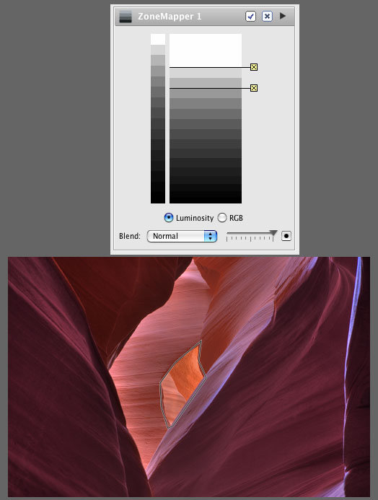Click the mask dot button beside opacity slider
Image resolution: width=378 pixels, height=500 pixels.
coord(286,236)
